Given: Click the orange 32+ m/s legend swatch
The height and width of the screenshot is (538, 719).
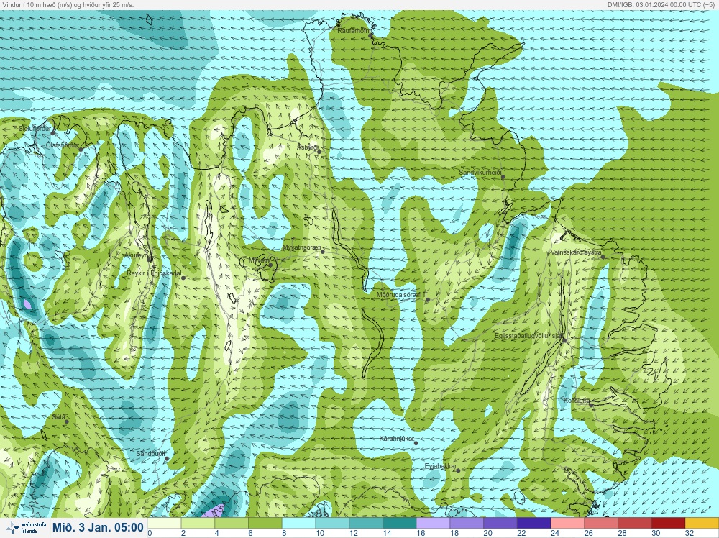Looking at the screenshot, I should point(702,523).
